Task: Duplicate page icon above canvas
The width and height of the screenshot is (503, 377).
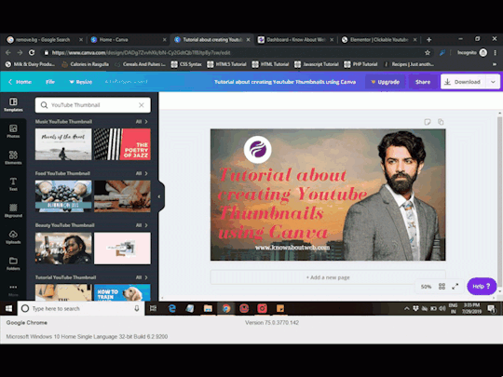Action: 441,122
